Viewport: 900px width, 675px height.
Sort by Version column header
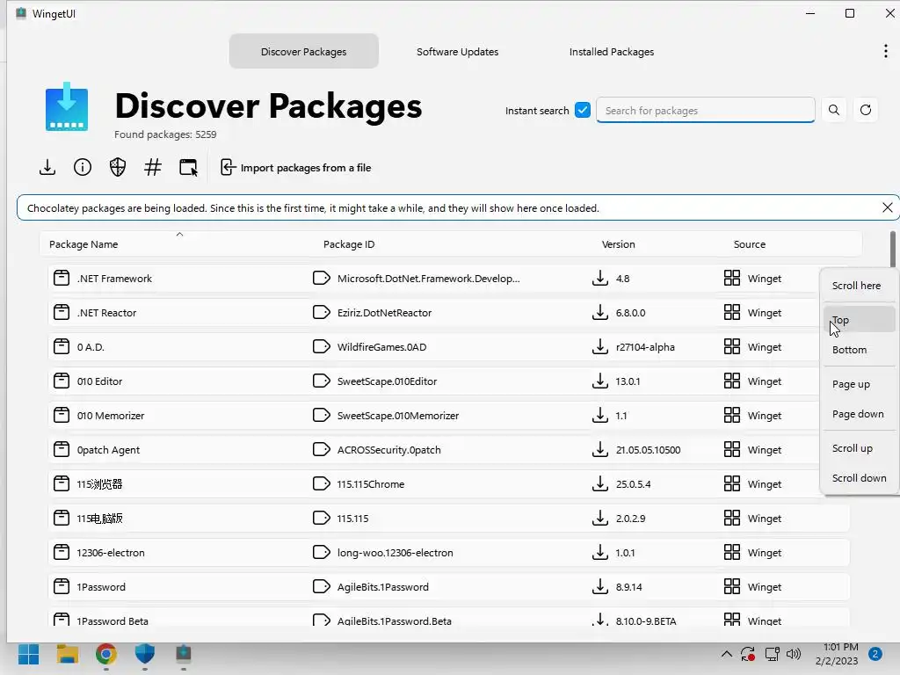618,244
